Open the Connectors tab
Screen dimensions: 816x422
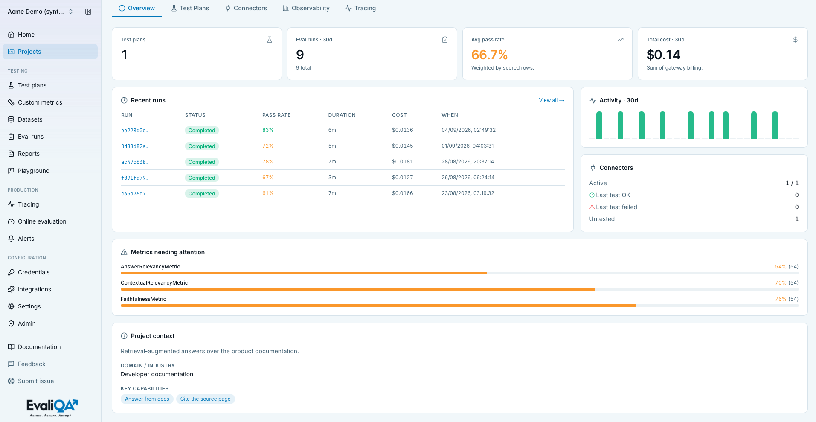click(x=246, y=8)
